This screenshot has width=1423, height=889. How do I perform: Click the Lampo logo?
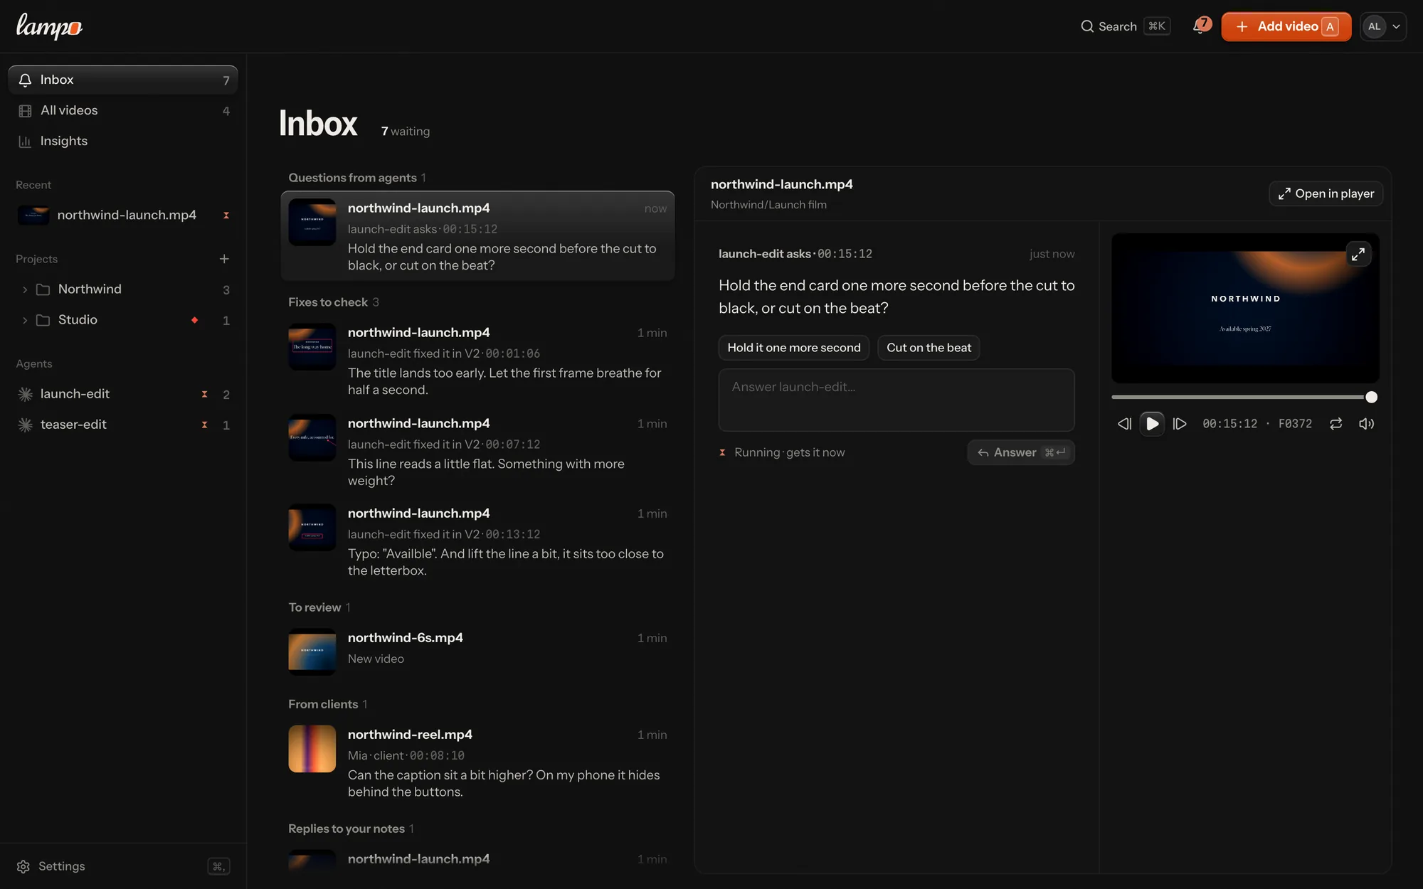click(x=49, y=26)
